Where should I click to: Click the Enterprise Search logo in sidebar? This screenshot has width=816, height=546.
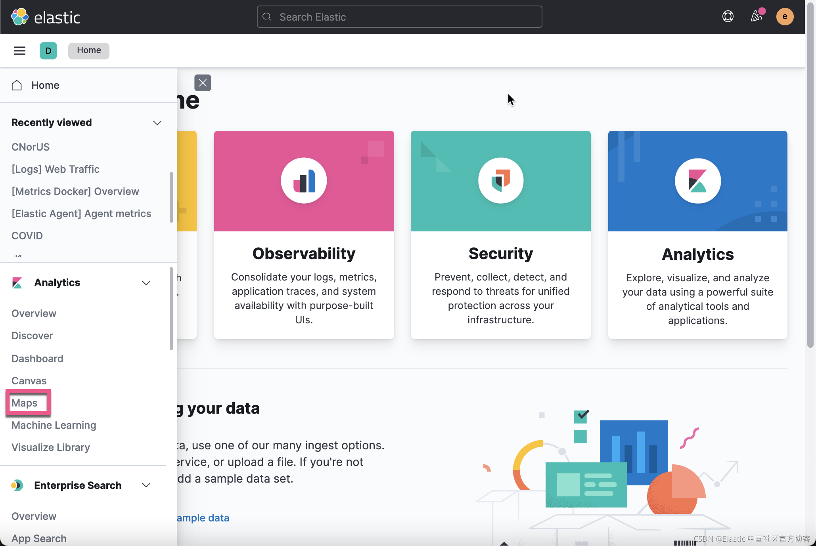[17, 485]
